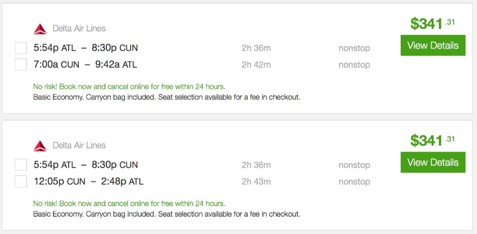Select the 12:05p CUN flight checkbox
The image size is (477, 234).
[x=21, y=181]
